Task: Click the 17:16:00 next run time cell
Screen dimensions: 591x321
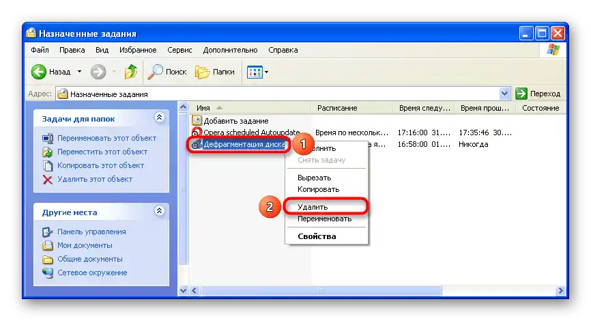Action: point(424,132)
